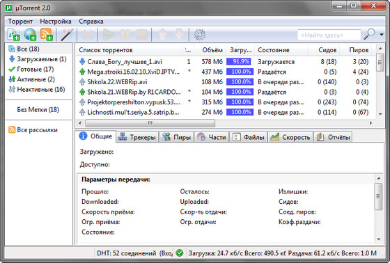The width and height of the screenshot is (390, 263).
Task: Click the Найти здесь search field
Action: tap(329, 35)
